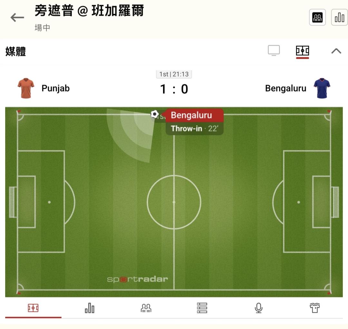
Task: Open the commentary microphone tab
Action: tap(258, 308)
